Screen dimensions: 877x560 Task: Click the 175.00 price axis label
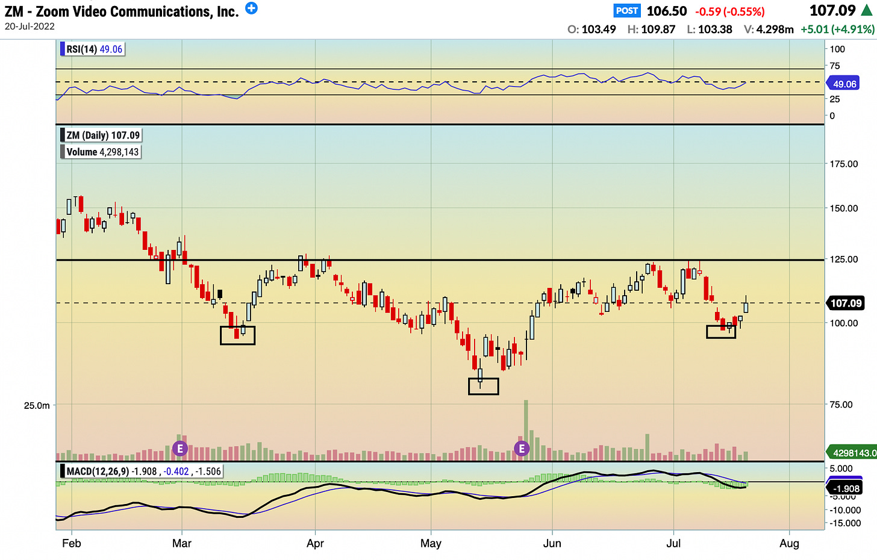(843, 164)
